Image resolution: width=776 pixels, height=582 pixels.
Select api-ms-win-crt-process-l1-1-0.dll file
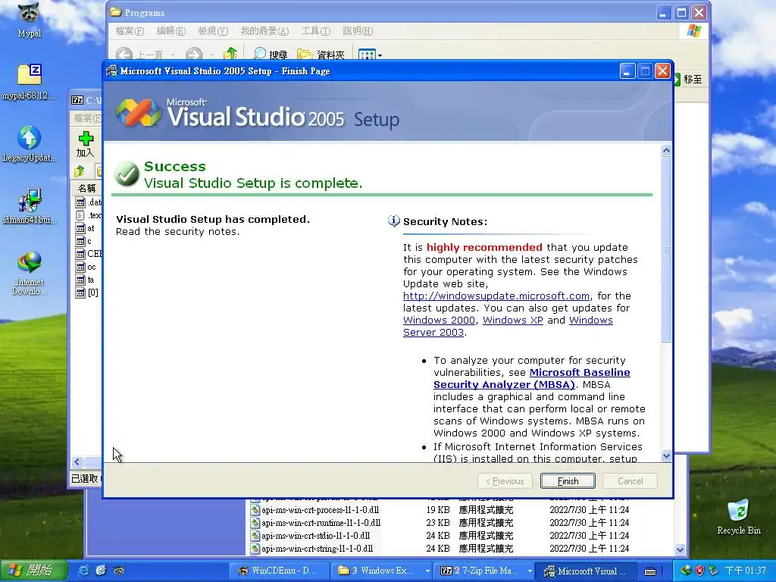[315, 510]
